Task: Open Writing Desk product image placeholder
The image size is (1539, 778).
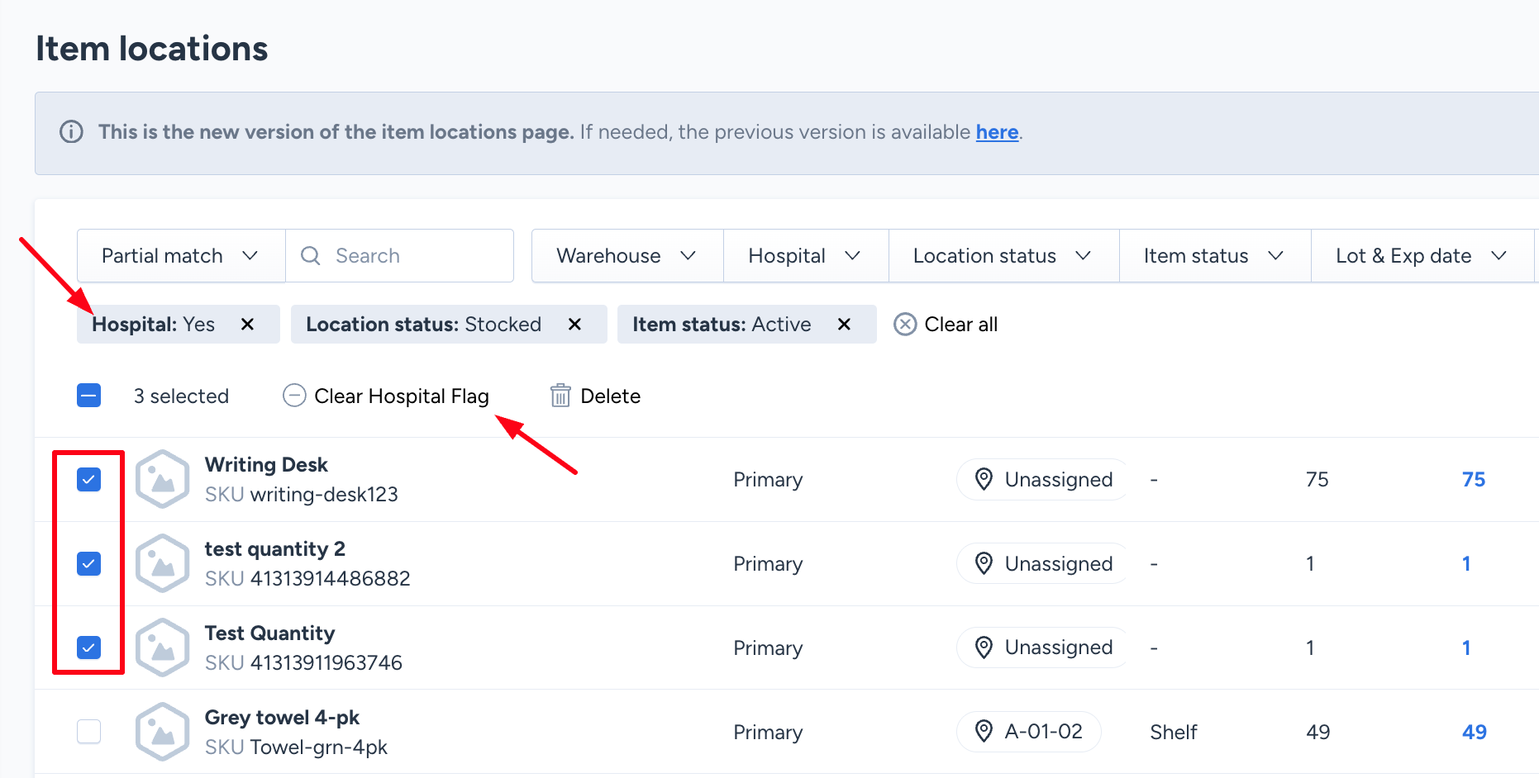Action: coord(163,480)
